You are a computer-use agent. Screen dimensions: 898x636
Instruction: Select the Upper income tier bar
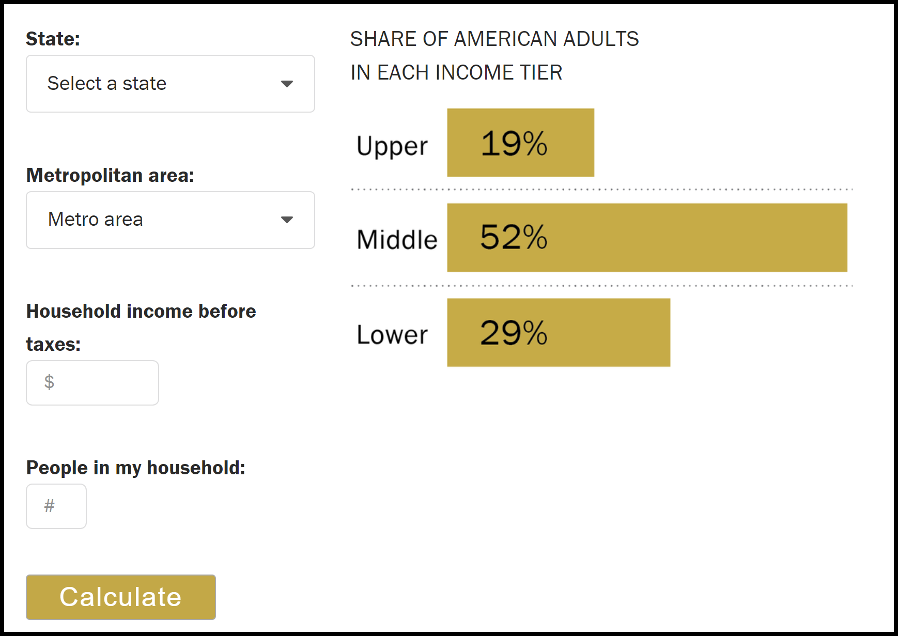coord(520,142)
